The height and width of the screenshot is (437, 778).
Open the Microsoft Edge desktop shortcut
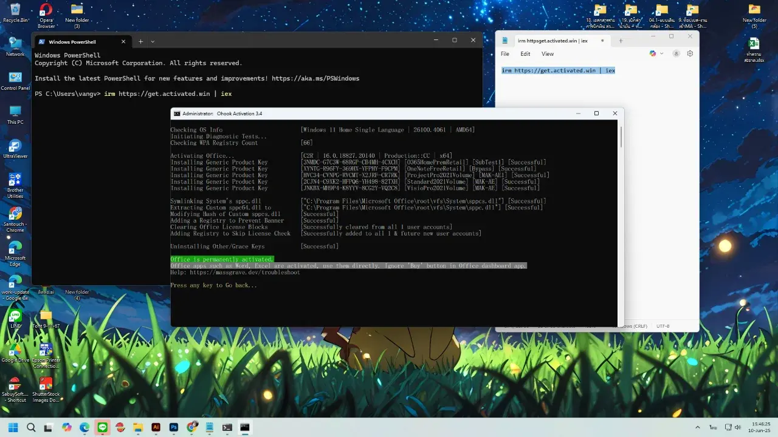tap(15, 254)
